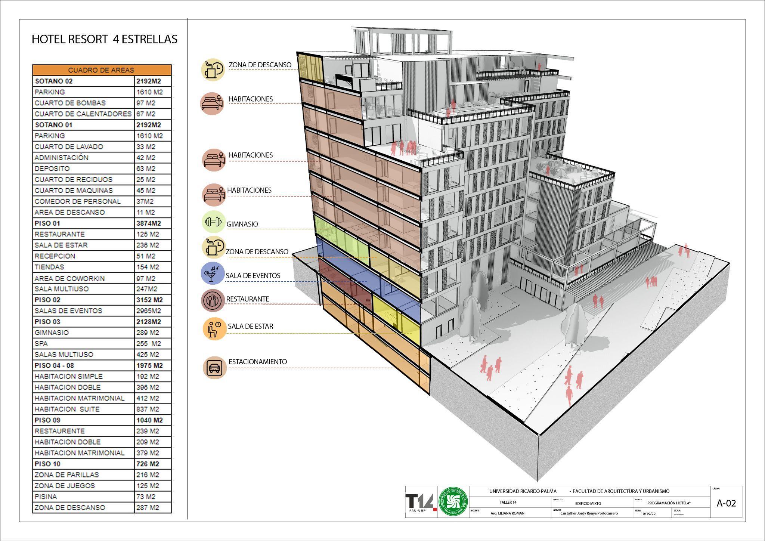
Task: Click the seated person SALA DE ESTAR icon
Action: 214,328
